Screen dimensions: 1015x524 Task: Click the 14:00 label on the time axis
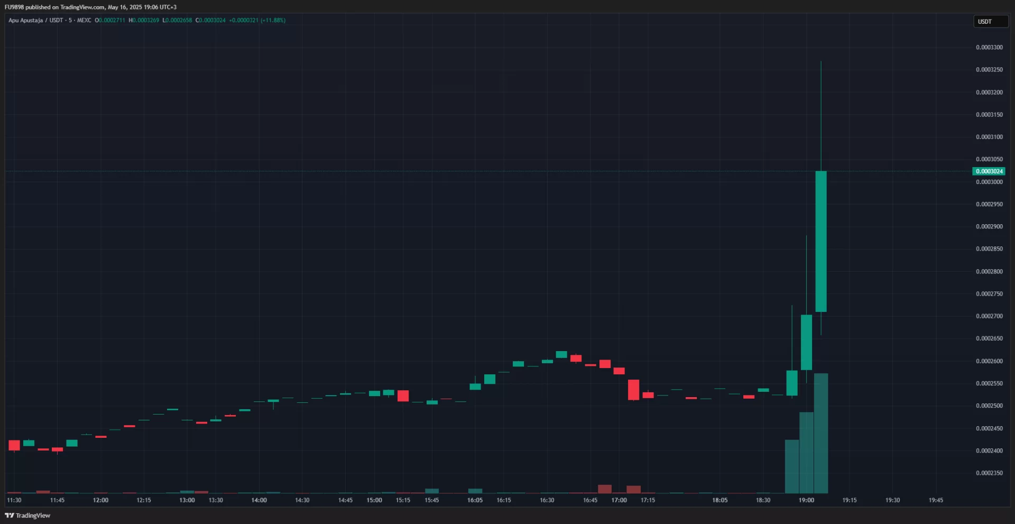click(x=259, y=500)
